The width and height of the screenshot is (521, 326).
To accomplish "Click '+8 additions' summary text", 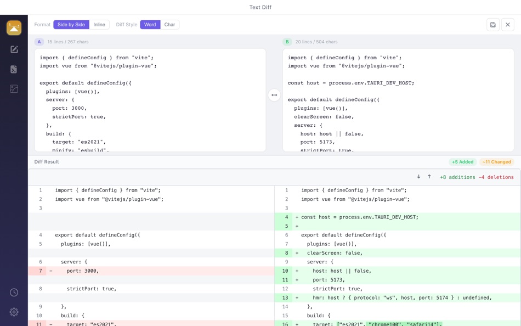I will pyautogui.click(x=457, y=177).
